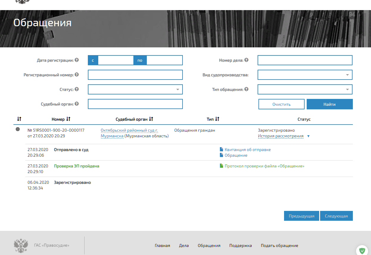Open the Вид судопроизводства dropdown
Screen dimensions: 371x255
305,75
